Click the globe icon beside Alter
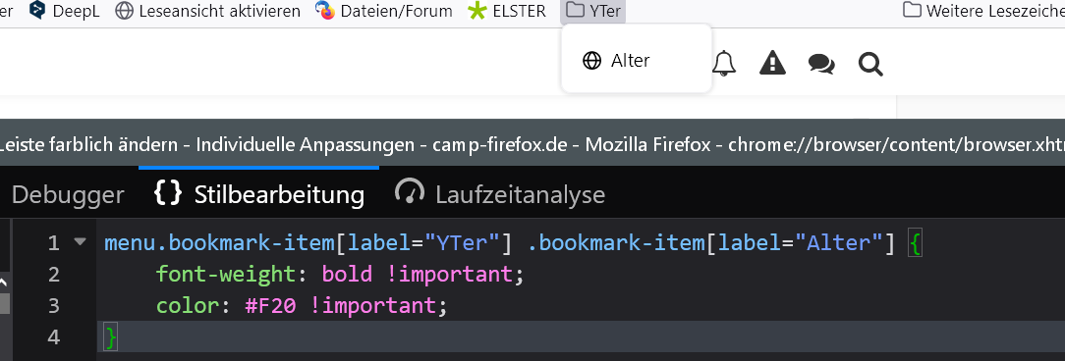1065x361 pixels. click(x=592, y=61)
